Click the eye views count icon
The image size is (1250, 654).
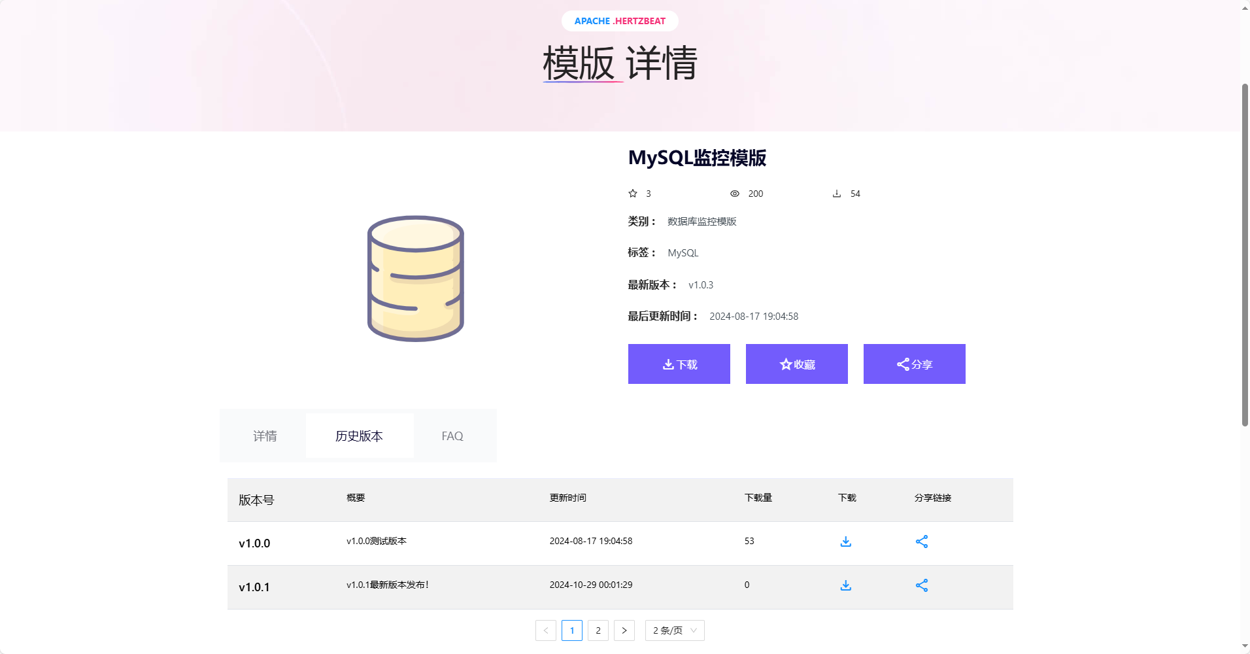click(735, 194)
